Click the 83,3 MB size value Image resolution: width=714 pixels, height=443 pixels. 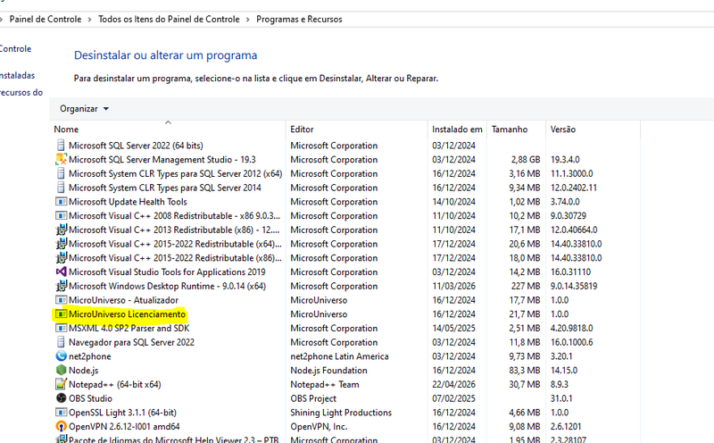click(525, 370)
